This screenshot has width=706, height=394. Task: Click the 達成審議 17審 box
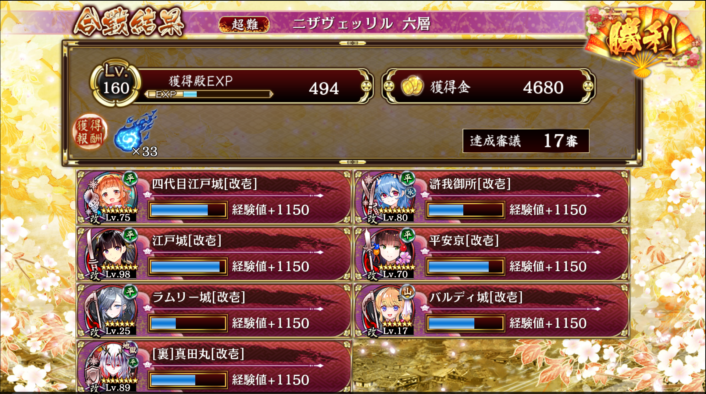(x=526, y=141)
